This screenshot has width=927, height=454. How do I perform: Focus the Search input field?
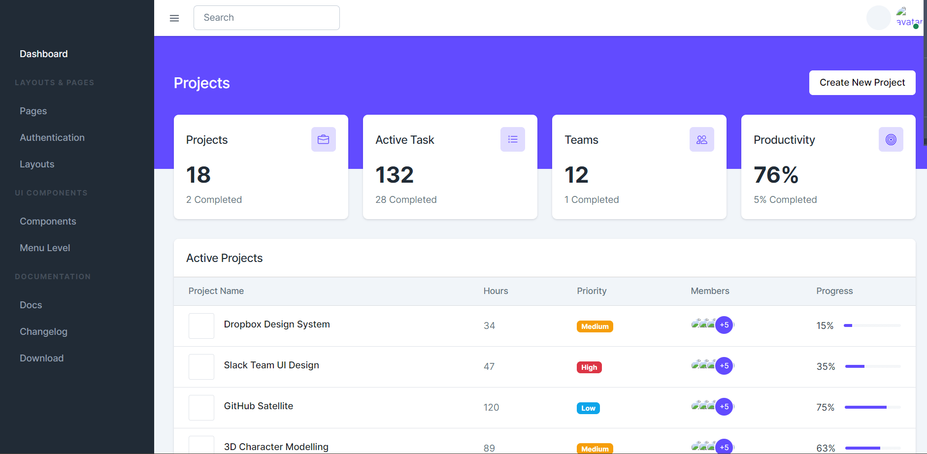coord(266,18)
